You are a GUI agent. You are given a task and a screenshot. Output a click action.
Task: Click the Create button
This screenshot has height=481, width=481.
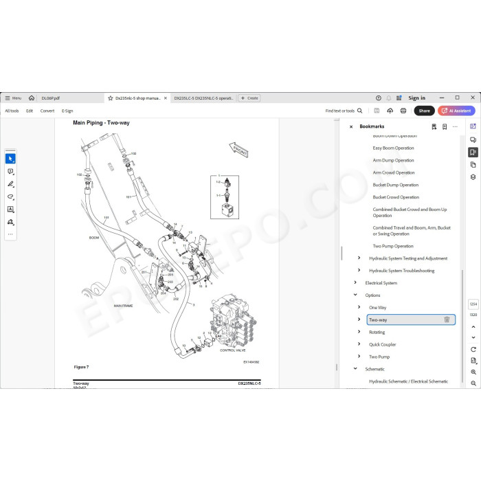249,98
